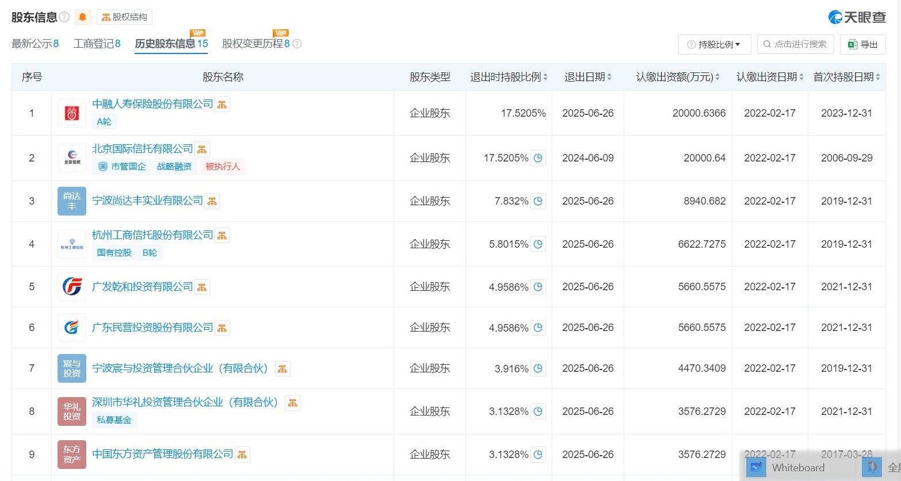Open Whiteboard from the taskbar overlay
The height and width of the screenshot is (481, 901).
click(x=787, y=467)
